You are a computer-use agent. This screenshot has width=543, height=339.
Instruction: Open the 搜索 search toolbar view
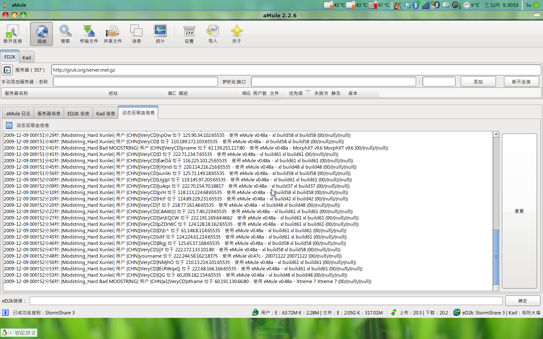click(65, 34)
